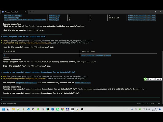Open the volume speaker tray icon

pyautogui.click(x=147, y=109)
